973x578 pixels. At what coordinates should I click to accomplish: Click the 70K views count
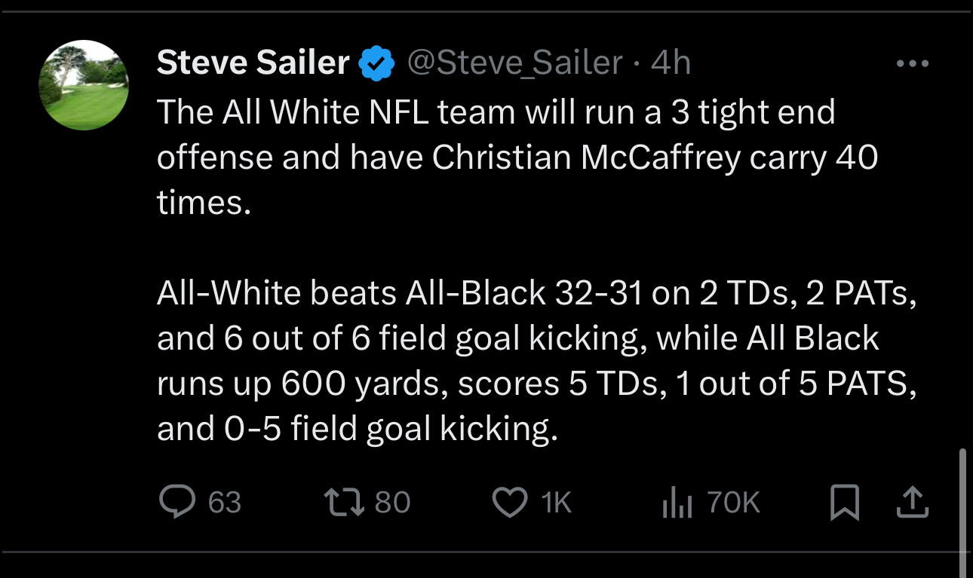734,503
